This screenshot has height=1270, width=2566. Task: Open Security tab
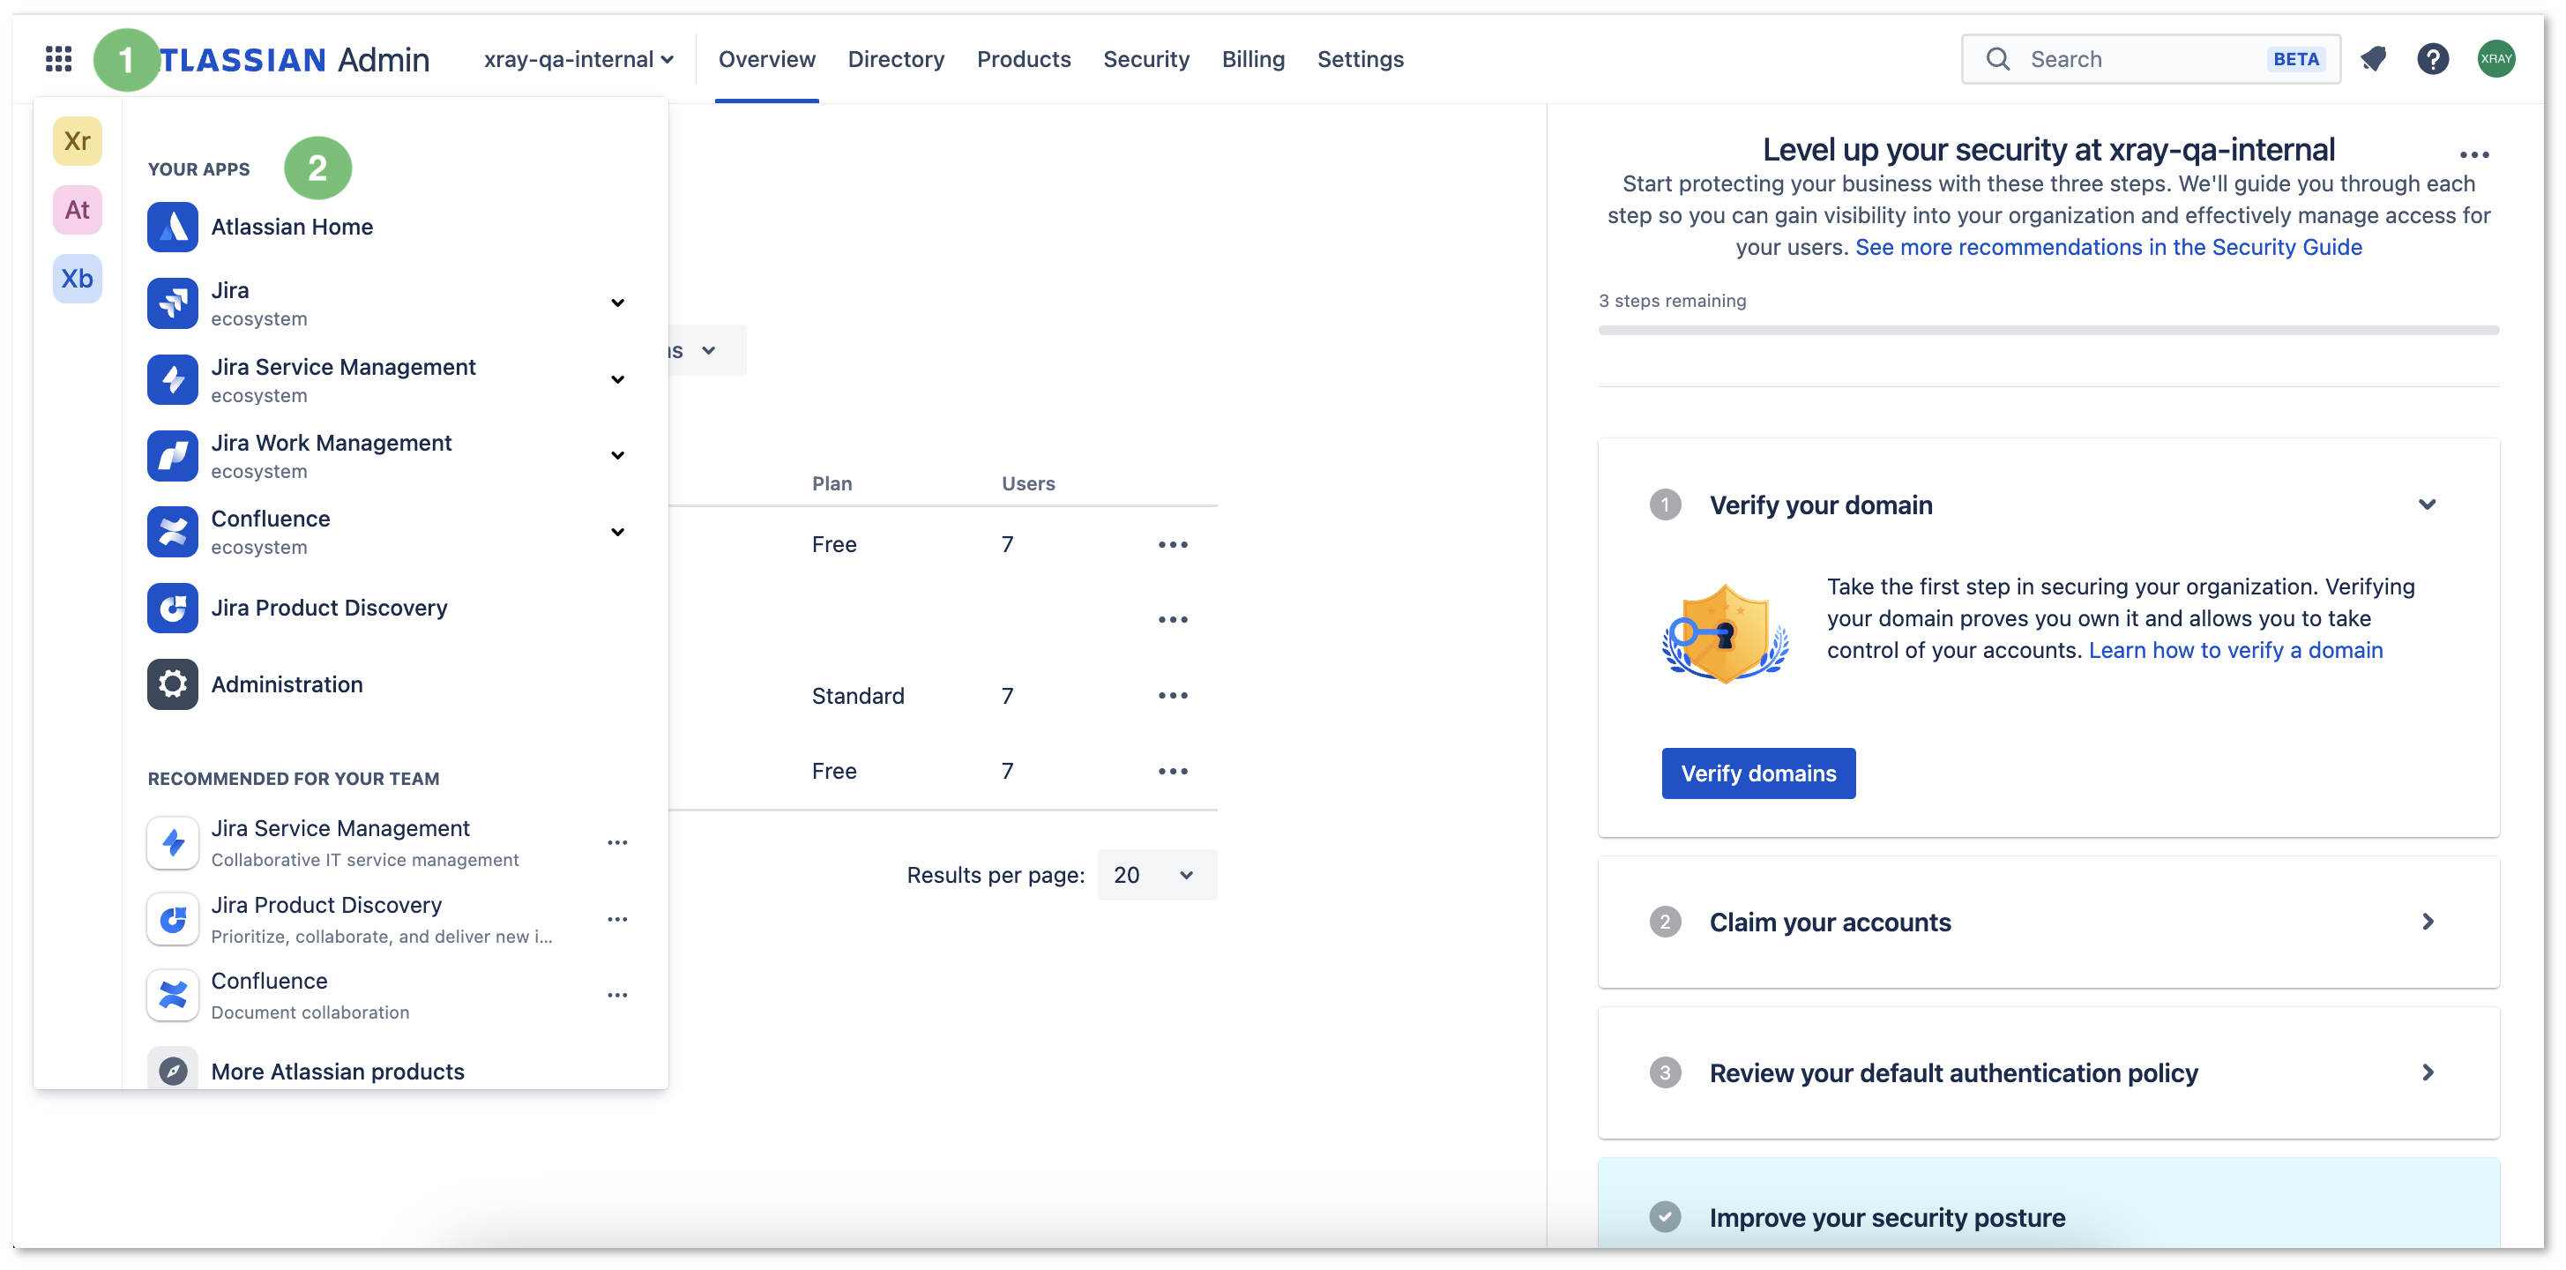click(1145, 59)
